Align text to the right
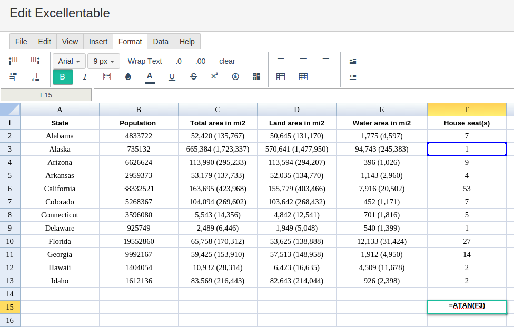 point(326,61)
